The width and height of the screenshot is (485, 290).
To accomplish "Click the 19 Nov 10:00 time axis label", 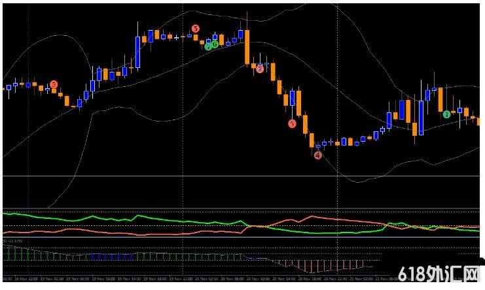I will click(103, 279).
